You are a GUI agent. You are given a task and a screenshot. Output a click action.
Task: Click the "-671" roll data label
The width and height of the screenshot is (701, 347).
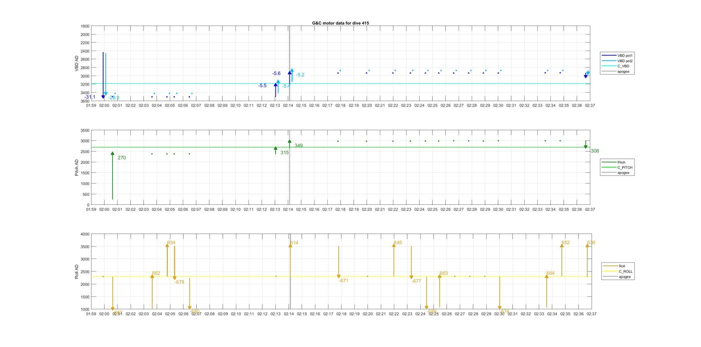(x=343, y=281)
